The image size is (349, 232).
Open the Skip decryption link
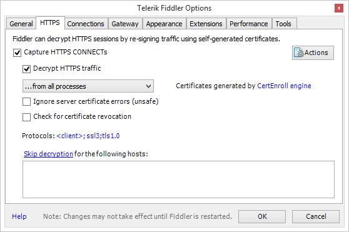click(x=48, y=154)
